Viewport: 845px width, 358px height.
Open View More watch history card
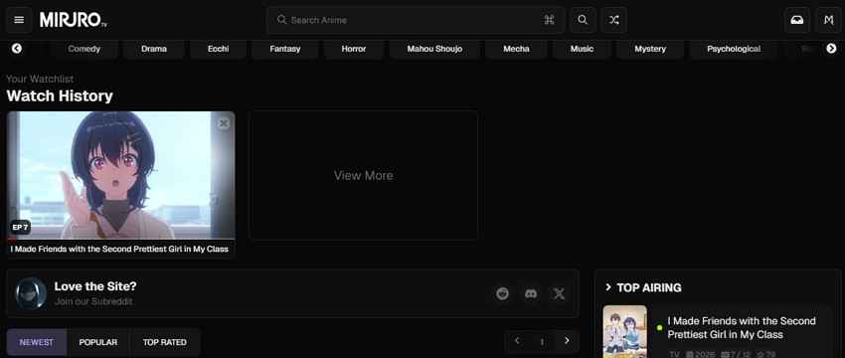coord(363,176)
